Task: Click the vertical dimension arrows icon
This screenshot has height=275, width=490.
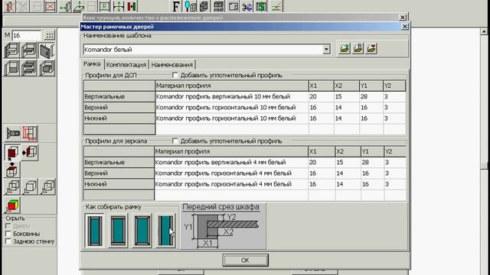Action: click(119, 6)
